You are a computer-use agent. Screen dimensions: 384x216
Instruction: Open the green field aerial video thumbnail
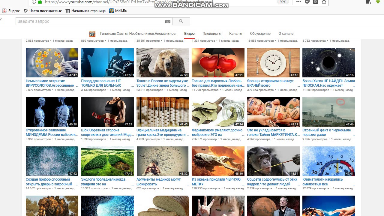click(107, 161)
